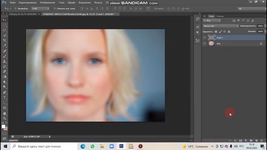Viewport: 267px width, 150px height.
Task: Open the 3D workspace dropdown in options bar
Action: click(x=252, y=9)
